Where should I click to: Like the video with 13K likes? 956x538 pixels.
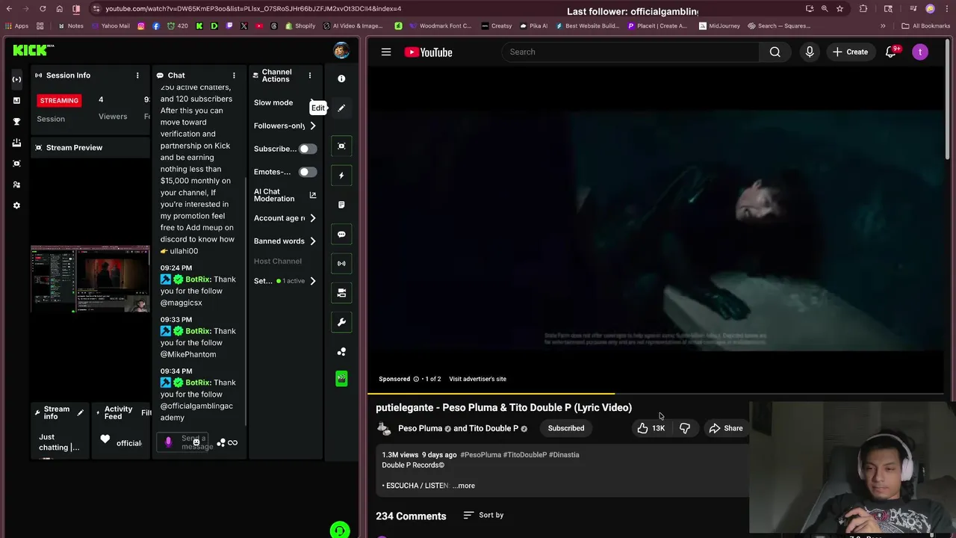pyautogui.click(x=651, y=428)
